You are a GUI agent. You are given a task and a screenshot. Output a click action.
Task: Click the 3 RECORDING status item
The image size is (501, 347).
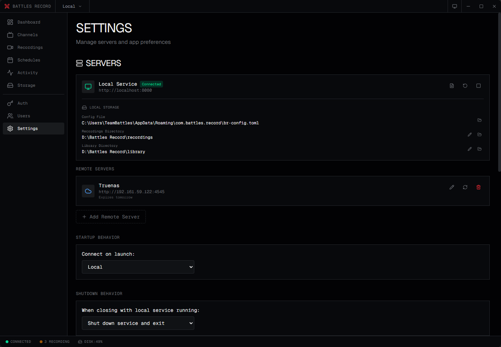click(x=55, y=341)
